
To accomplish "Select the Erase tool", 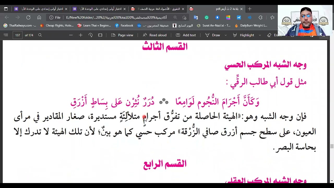I will click(275, 35).
